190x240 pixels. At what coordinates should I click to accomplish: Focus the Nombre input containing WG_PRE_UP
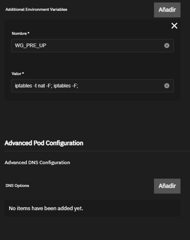pos(92,46)
